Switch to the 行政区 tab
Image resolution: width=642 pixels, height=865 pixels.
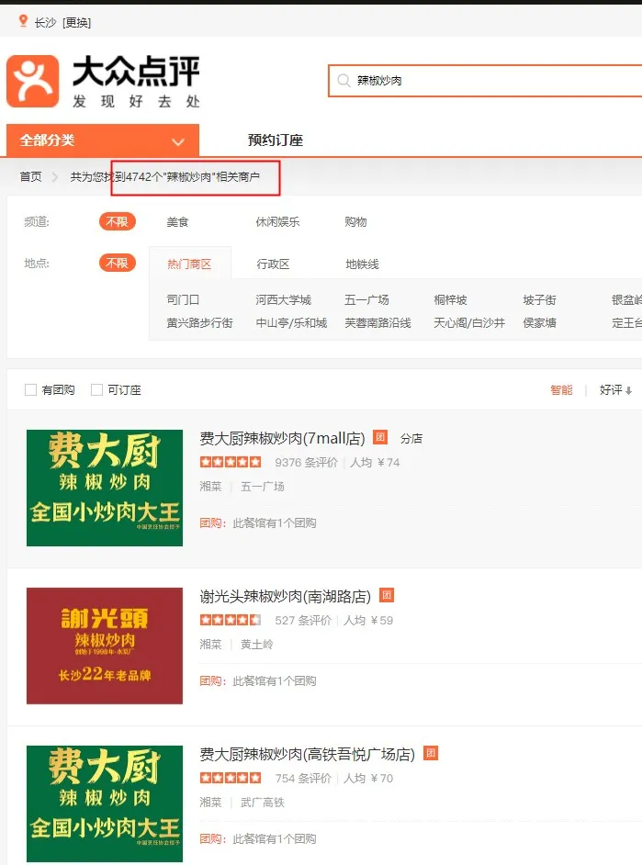tap(273, 264)
